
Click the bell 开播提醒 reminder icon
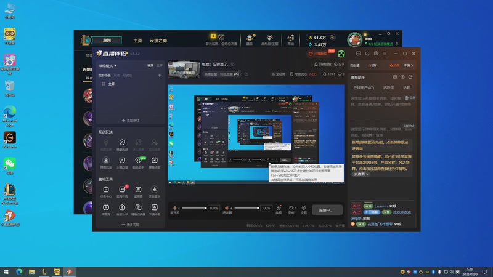click(x=316, y=64)
